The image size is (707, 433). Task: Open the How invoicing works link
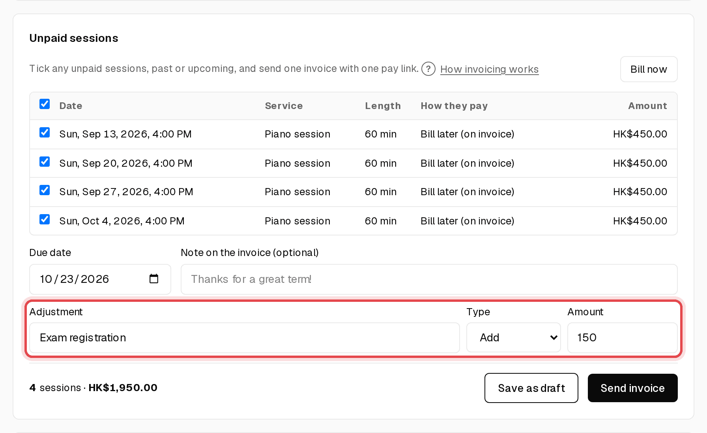489,69
